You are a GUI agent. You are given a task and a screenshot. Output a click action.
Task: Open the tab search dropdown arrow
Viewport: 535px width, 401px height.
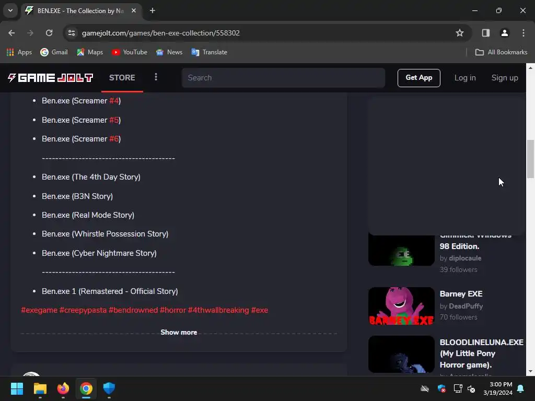10,10
